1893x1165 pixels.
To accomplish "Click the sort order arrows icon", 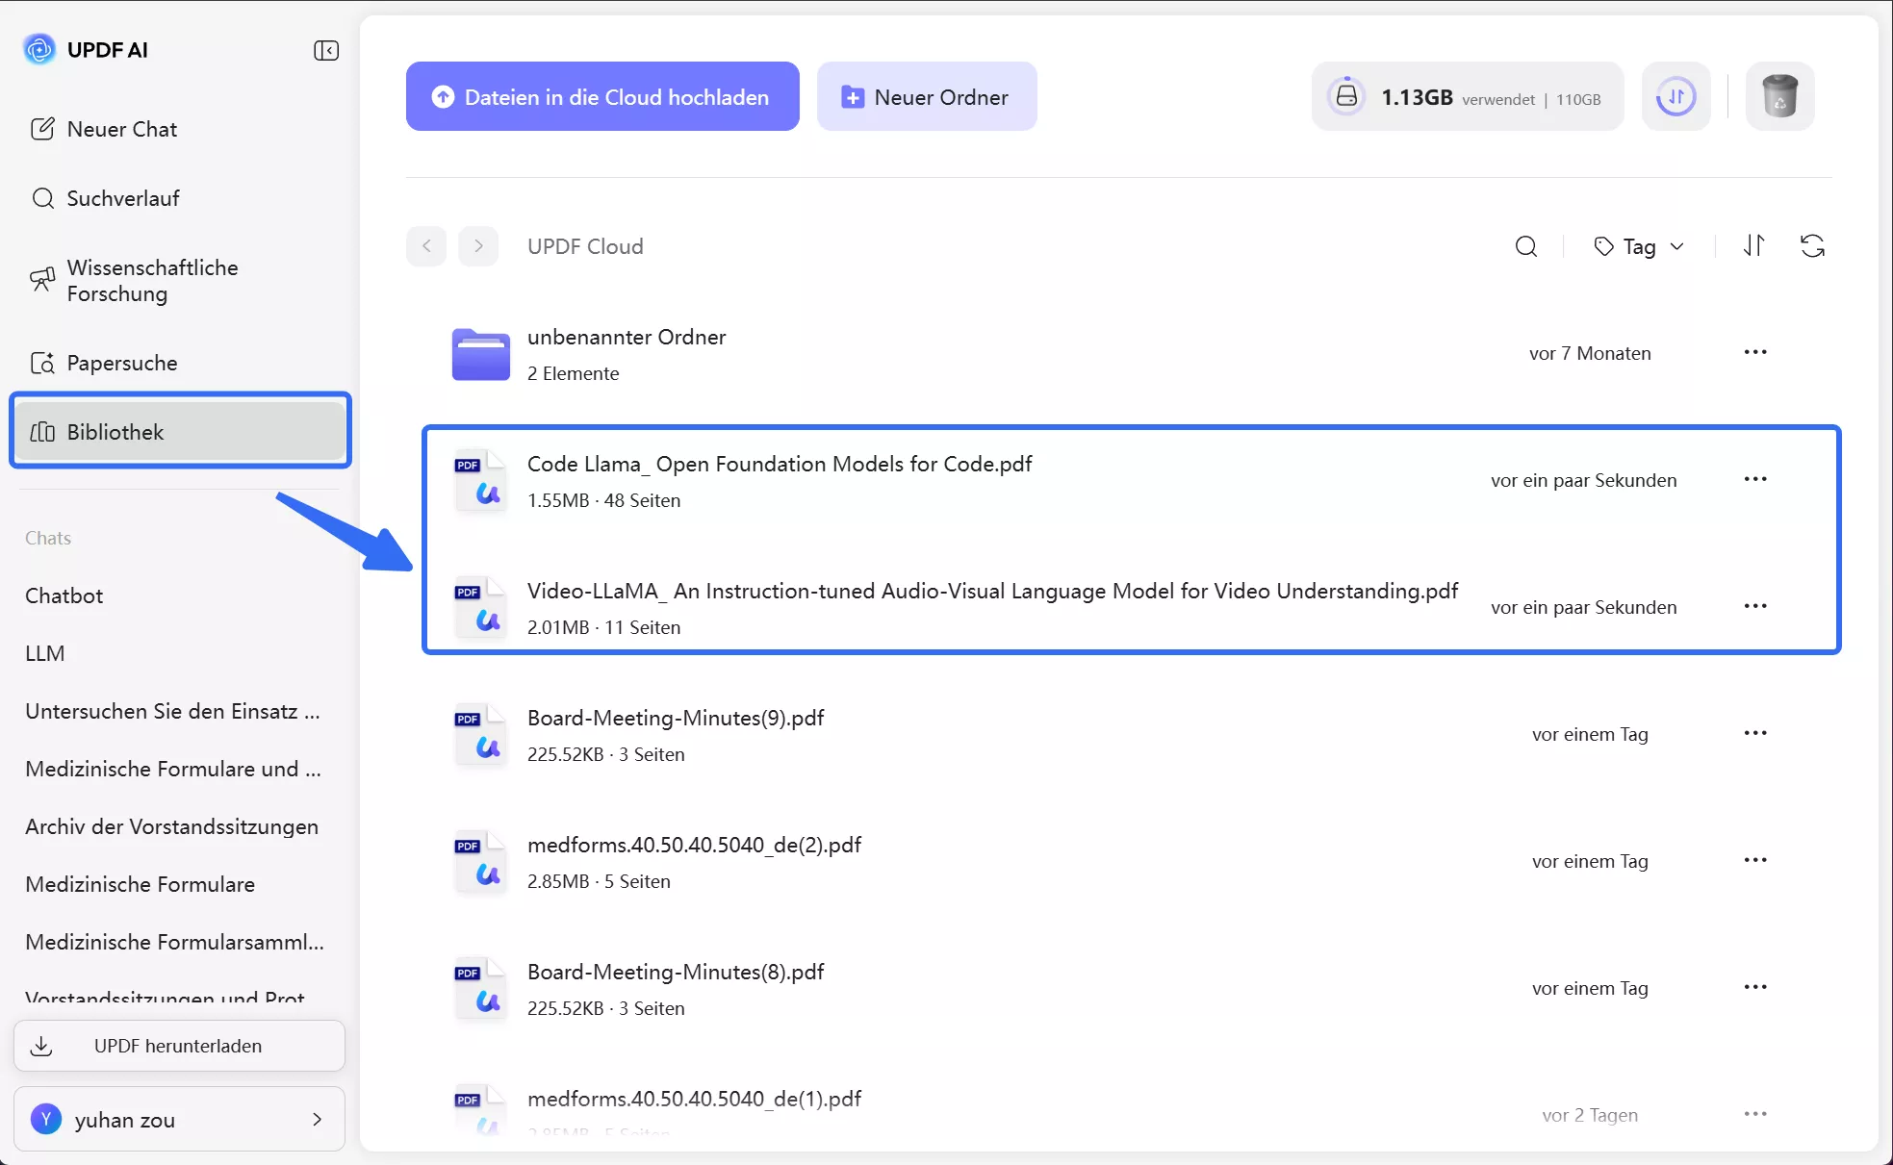I will 1753,246.
